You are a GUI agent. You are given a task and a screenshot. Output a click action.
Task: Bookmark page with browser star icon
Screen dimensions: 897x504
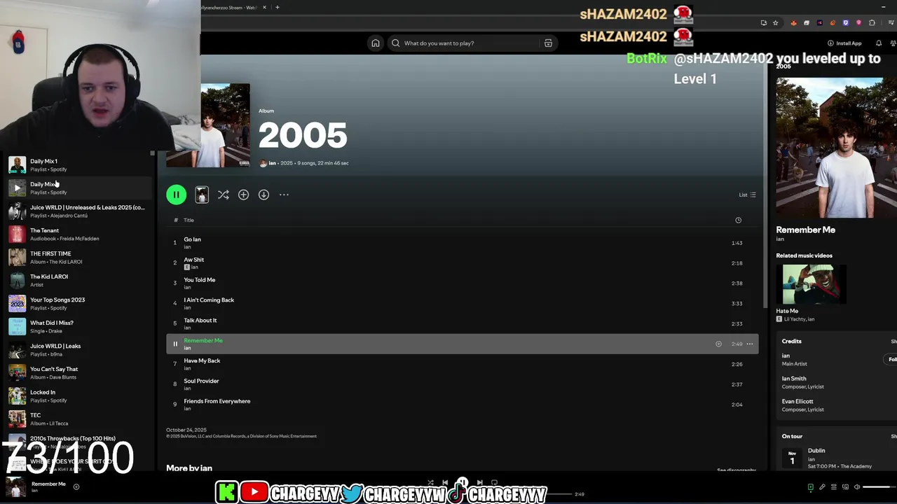(775, 23)
